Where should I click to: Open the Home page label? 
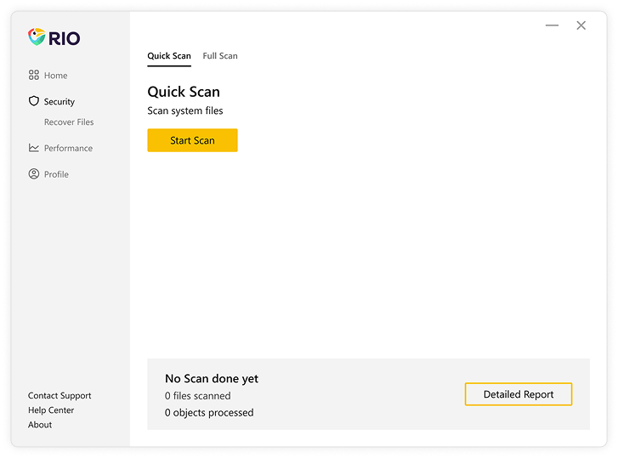point(55,76)
